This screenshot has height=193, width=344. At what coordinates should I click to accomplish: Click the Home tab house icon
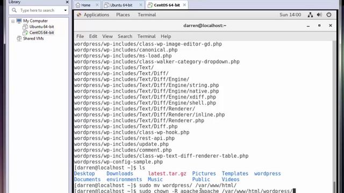pos(78,5)
